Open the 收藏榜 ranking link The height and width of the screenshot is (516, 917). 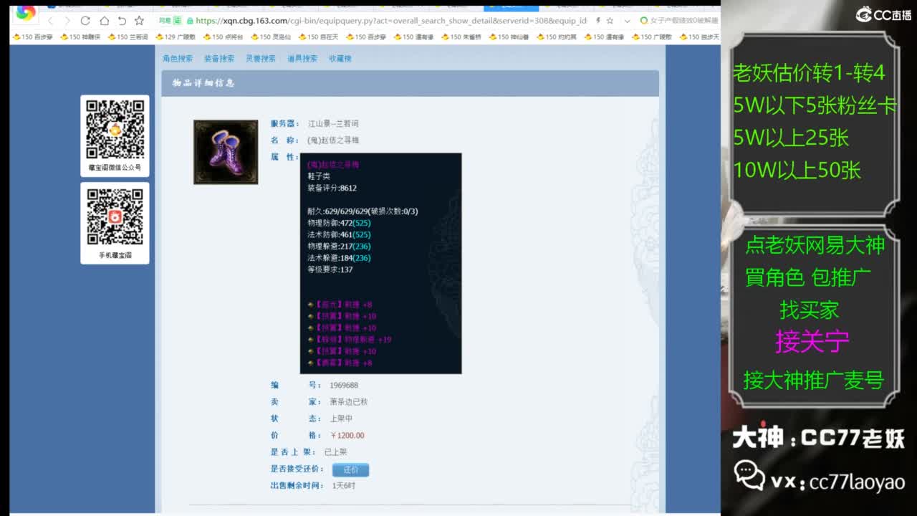(x=340, y=59)
